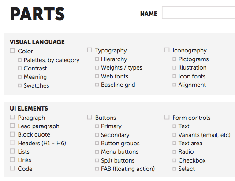Check the Icon fonts checkbox

174,76
